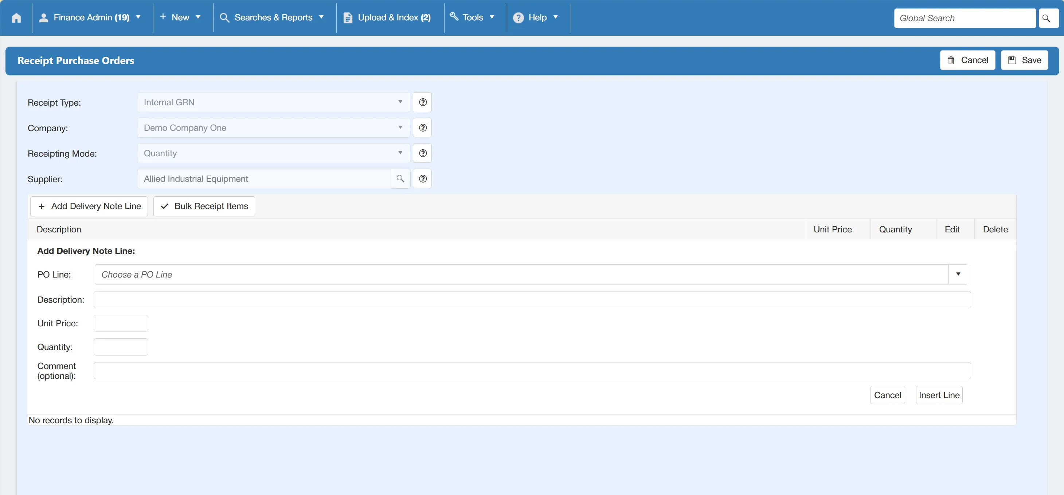1064x495 pixels.
Task: Open Searches & Reports menu
Action: 272,18
